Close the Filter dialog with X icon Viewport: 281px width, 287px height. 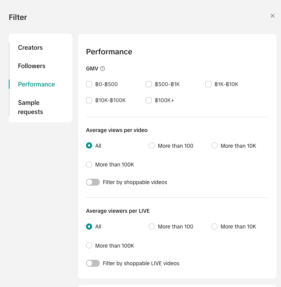[273, 16]
